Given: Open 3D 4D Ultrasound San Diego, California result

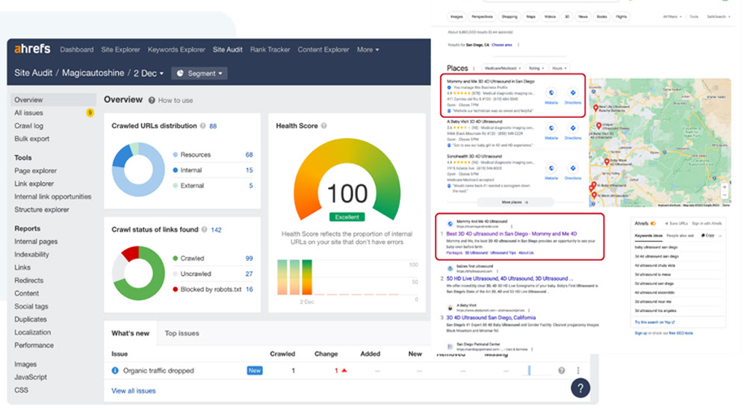Looking at the screenshot, I should click(x=491, y=317).
